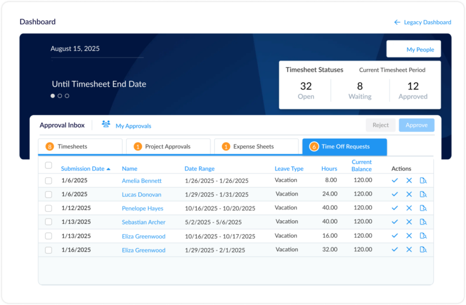The width and height of the screenshot is (466, 305).
Task: Reject the 1/16/2025 Eliza Greenwood request
Action: 409,249
